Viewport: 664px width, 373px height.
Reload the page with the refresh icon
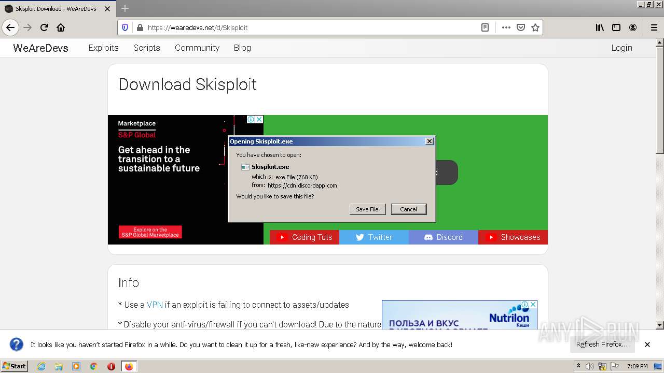click(x=44, y=27)
